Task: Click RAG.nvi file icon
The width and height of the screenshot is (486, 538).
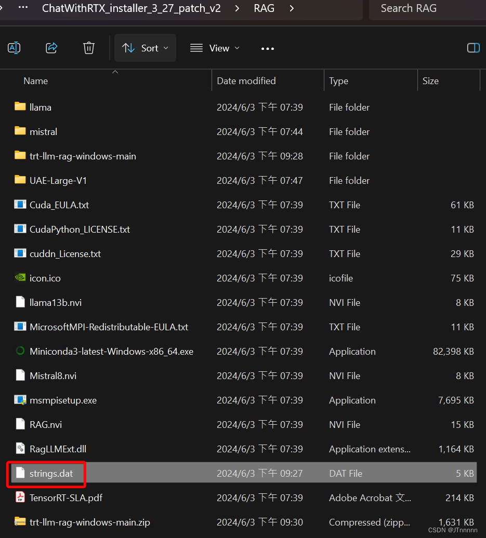Action: (x=20, y=424)
